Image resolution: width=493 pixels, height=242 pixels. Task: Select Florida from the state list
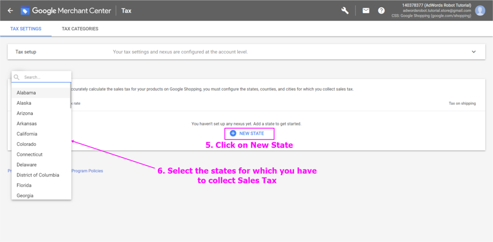pos(41,185)
